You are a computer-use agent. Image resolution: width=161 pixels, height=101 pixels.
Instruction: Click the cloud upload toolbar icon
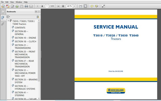[x=17, y=6]
